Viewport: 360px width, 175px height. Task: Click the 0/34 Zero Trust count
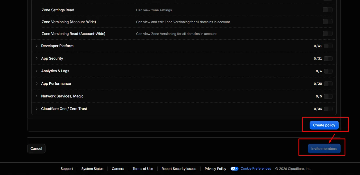318,109
